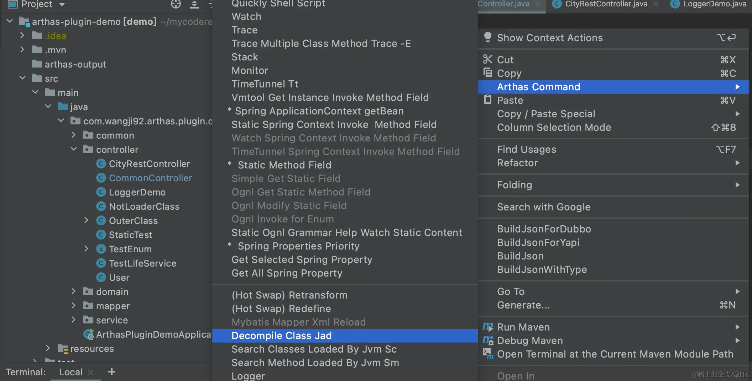Click the locate/select opened file target icon
Image resolution: width=752 pixels, height=381 pixels.
point(176,4)
